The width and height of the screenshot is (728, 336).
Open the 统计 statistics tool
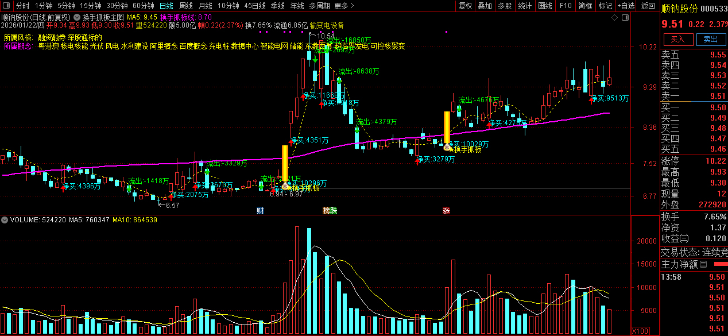[525, 6]
